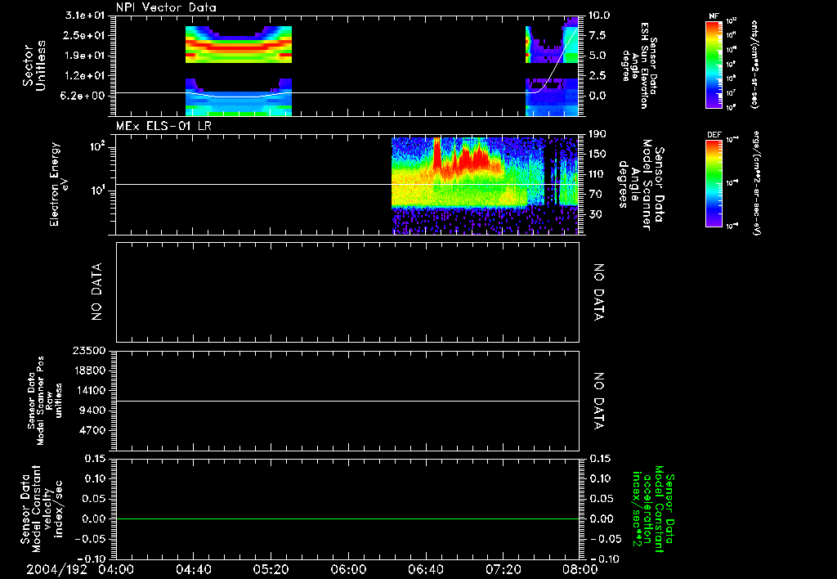Viewport: 837px width, 579px height.
Task: Click the 'ESH Sun Elevation Angle' axis label
Action: point(639,65)
